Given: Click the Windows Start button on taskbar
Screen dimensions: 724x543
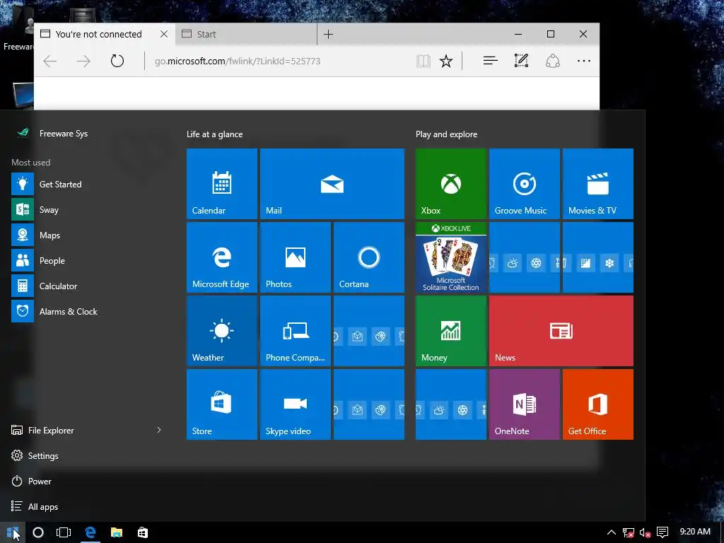Looking at the screenshot, I should [13, 532].
